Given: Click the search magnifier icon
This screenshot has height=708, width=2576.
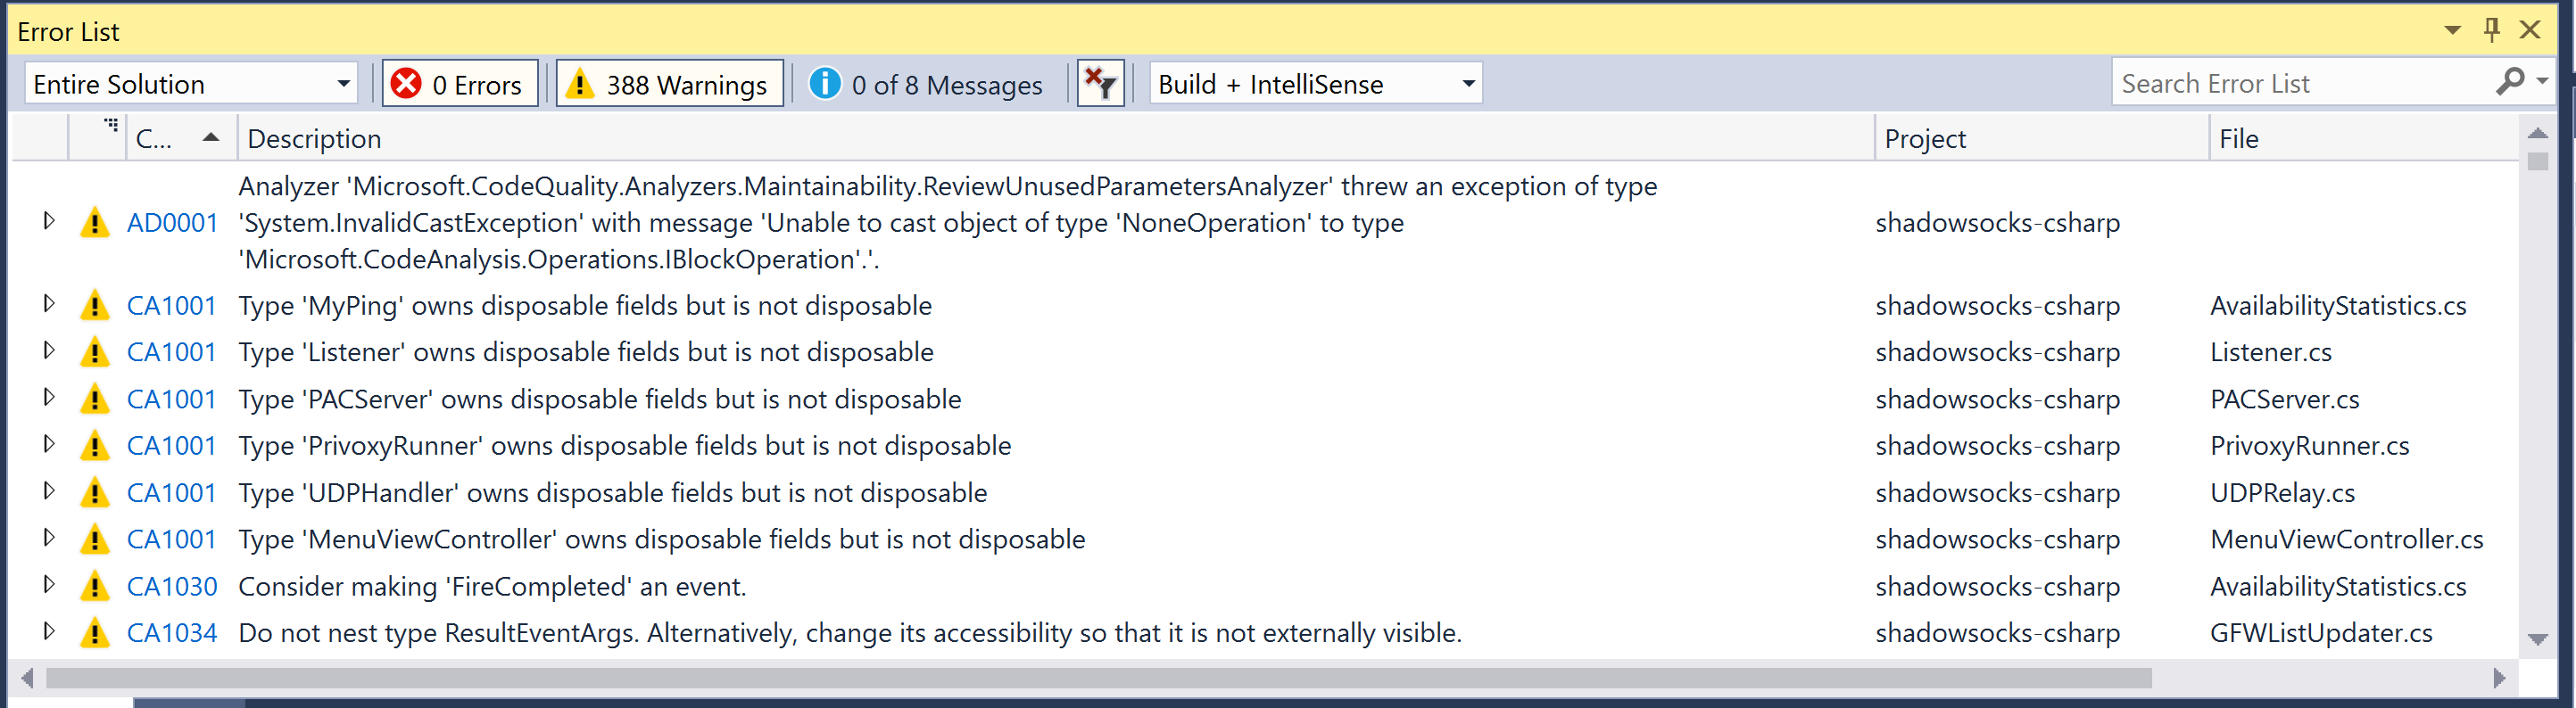Looking at the screenshot, I should (2511, 83).
